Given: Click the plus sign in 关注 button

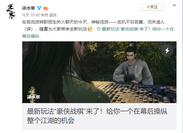Looking at the screenshot, I should click(148, 7).
